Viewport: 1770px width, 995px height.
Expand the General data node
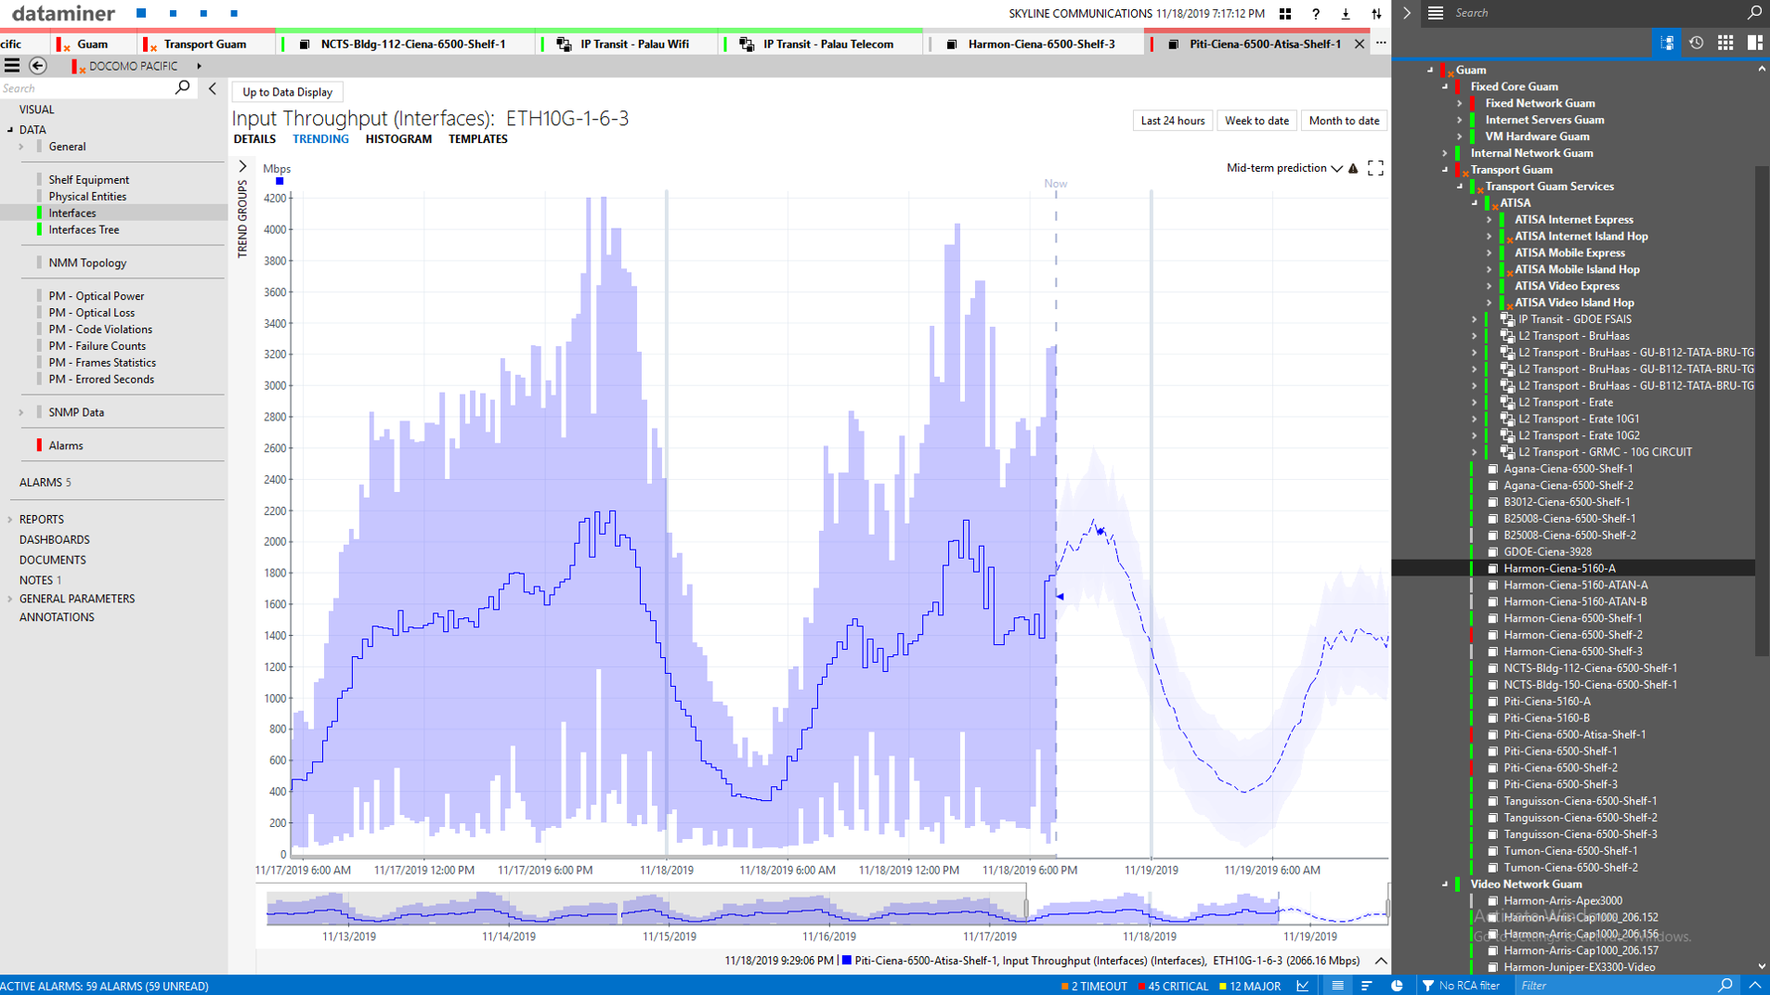[x=21, y=147]
